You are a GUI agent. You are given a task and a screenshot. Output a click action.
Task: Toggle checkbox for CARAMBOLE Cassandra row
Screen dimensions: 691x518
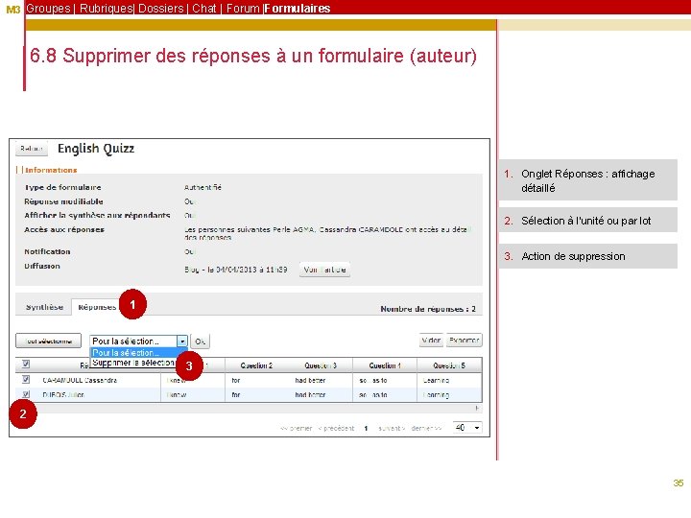coord(26,379)
